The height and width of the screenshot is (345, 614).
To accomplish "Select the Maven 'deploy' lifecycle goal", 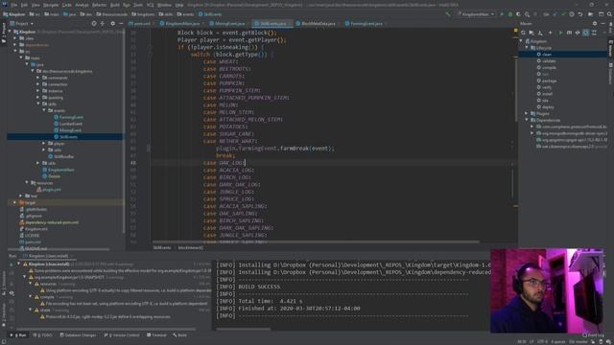I will [x=548, y=107].
